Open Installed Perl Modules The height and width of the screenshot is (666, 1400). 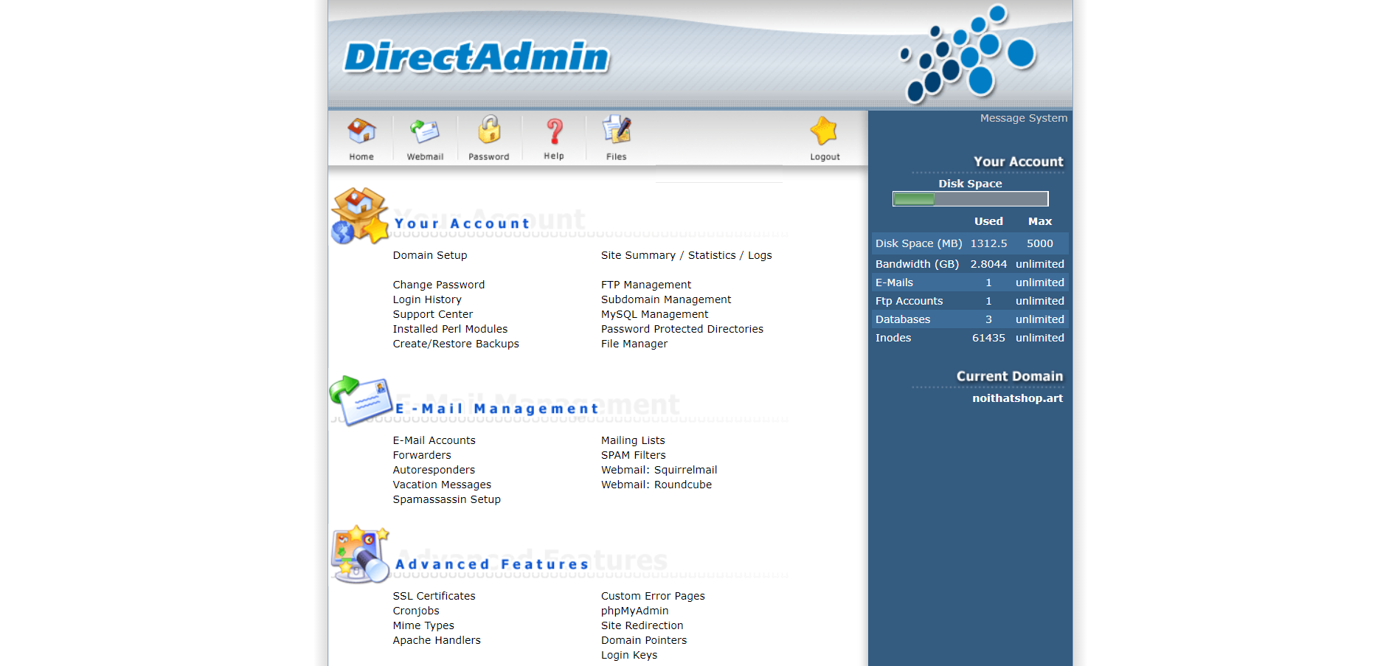click(x=450, y=329)
